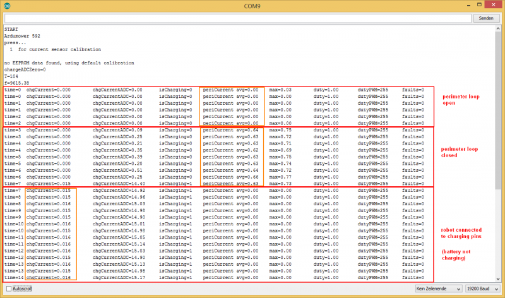Click 'max=0.74' value
Viewport: 505px width, 298px height.
tap(280, 164)
